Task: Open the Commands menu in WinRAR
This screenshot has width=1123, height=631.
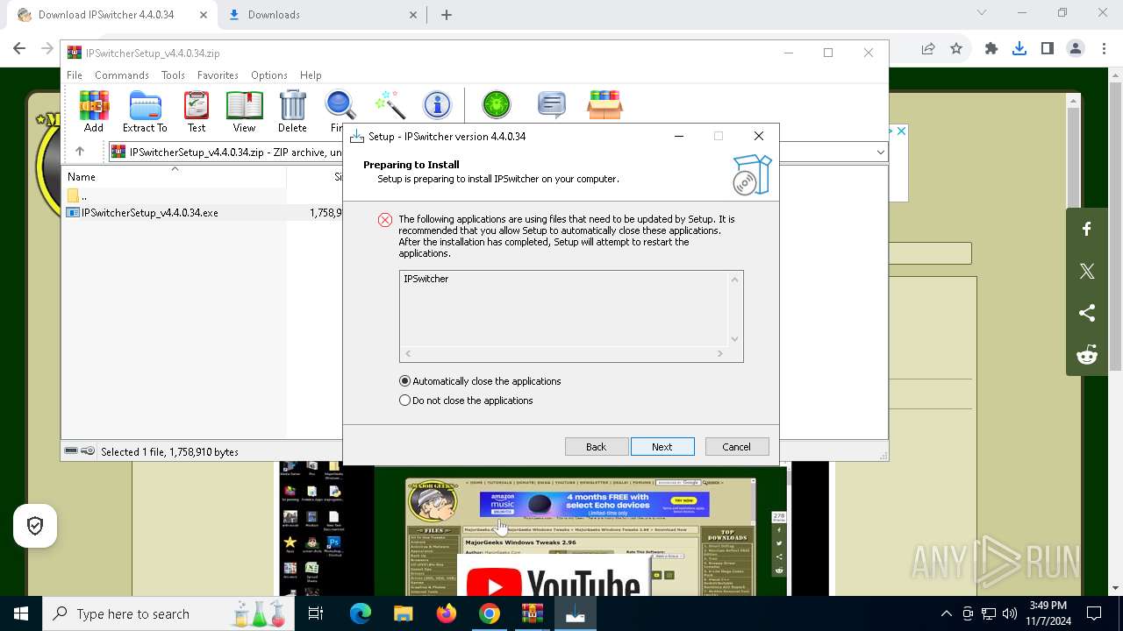Action: coord(122,75)
